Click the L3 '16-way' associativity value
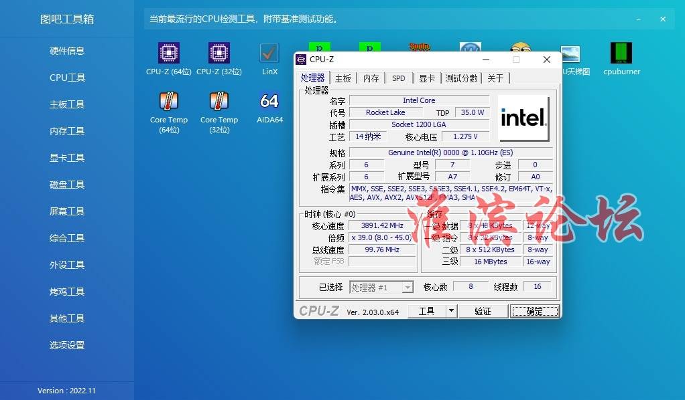The height and width of the screenshot is (400, 685). point(538,262)
